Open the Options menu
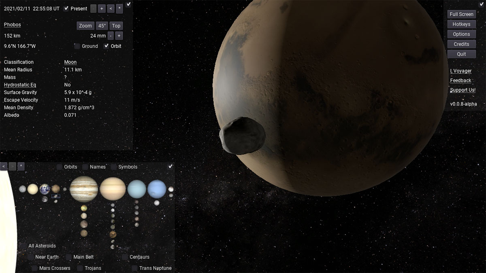This screenshot has height=273, width=486. [461, 34]
